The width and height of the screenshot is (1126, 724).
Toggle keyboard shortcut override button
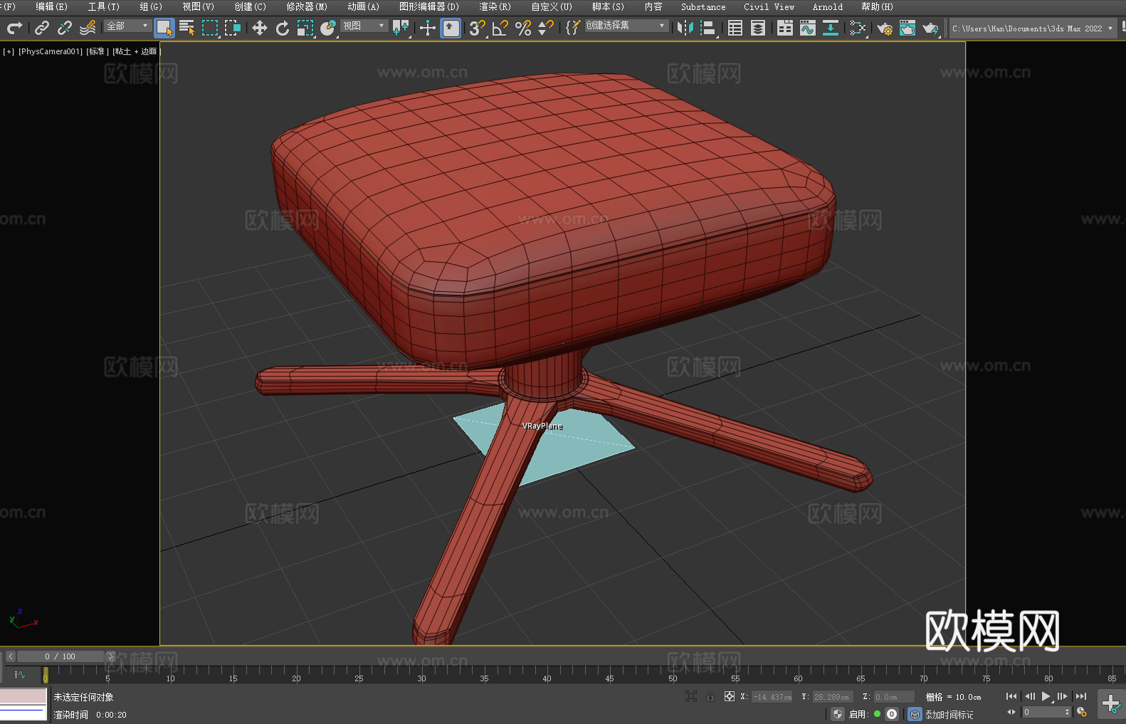[x=451, y=28]
